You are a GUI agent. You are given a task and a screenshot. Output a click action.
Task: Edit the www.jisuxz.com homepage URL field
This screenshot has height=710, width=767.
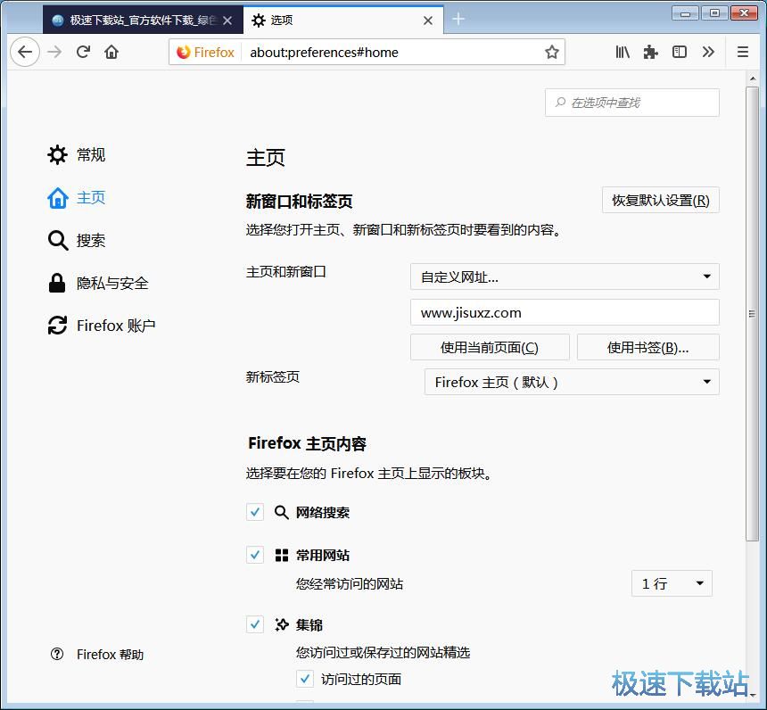pyautogui.click(x=565, y=312)
